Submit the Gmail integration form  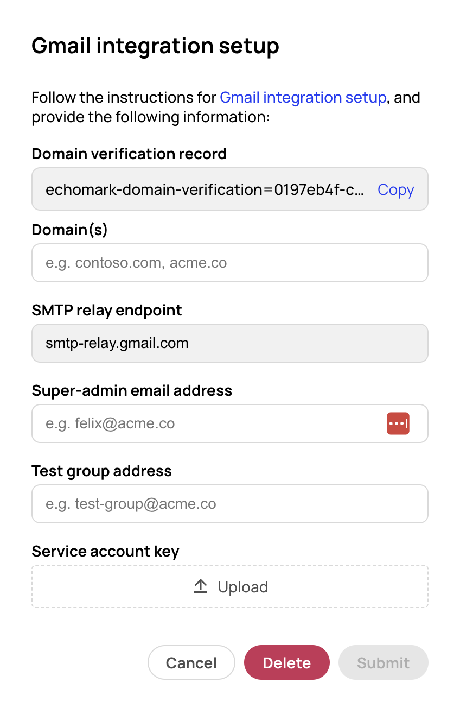pos(383,662)
